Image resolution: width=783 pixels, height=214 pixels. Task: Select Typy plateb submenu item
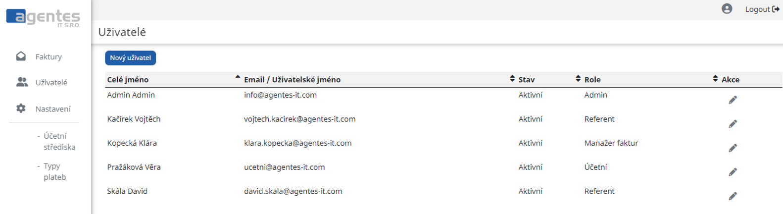[54, 171]
